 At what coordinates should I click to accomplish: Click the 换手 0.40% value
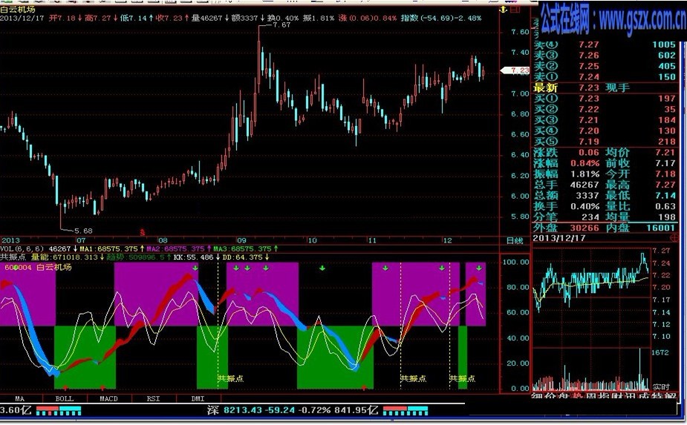(x=585, y=206)
